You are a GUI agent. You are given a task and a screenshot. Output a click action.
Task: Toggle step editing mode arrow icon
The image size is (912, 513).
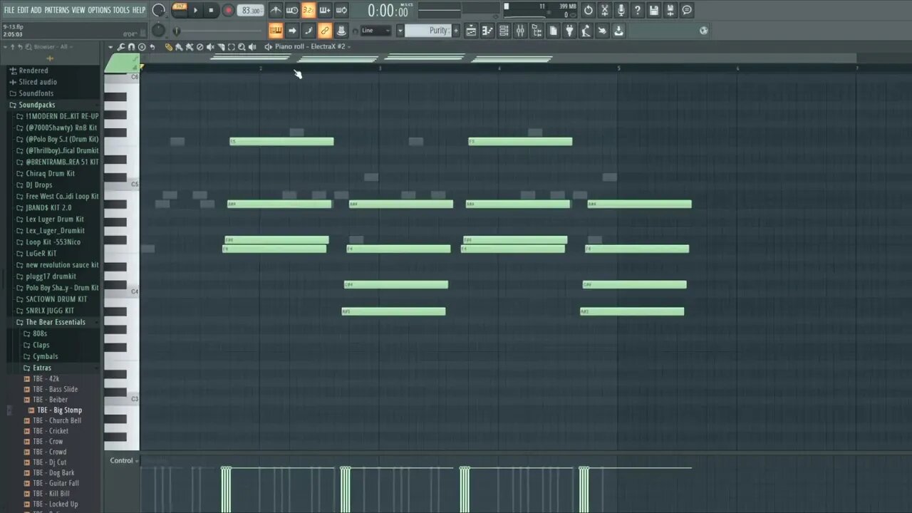(x=292, y=30)
